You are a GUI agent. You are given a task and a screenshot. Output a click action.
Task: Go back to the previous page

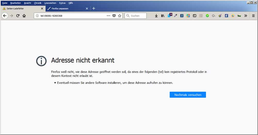[5, 16]
